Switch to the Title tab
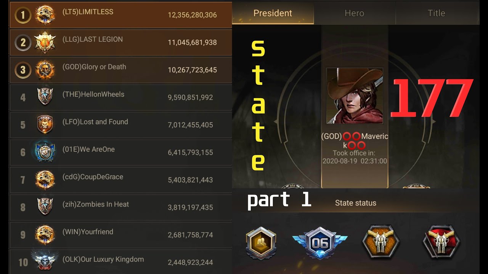 (x=437, y=13)
